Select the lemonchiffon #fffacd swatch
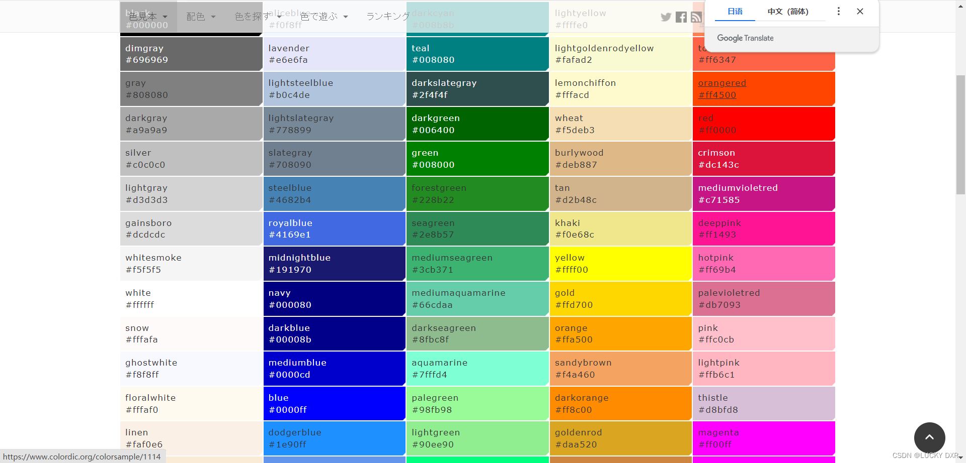This screenshot has height=463, width=966. click(x=621, y=89)
